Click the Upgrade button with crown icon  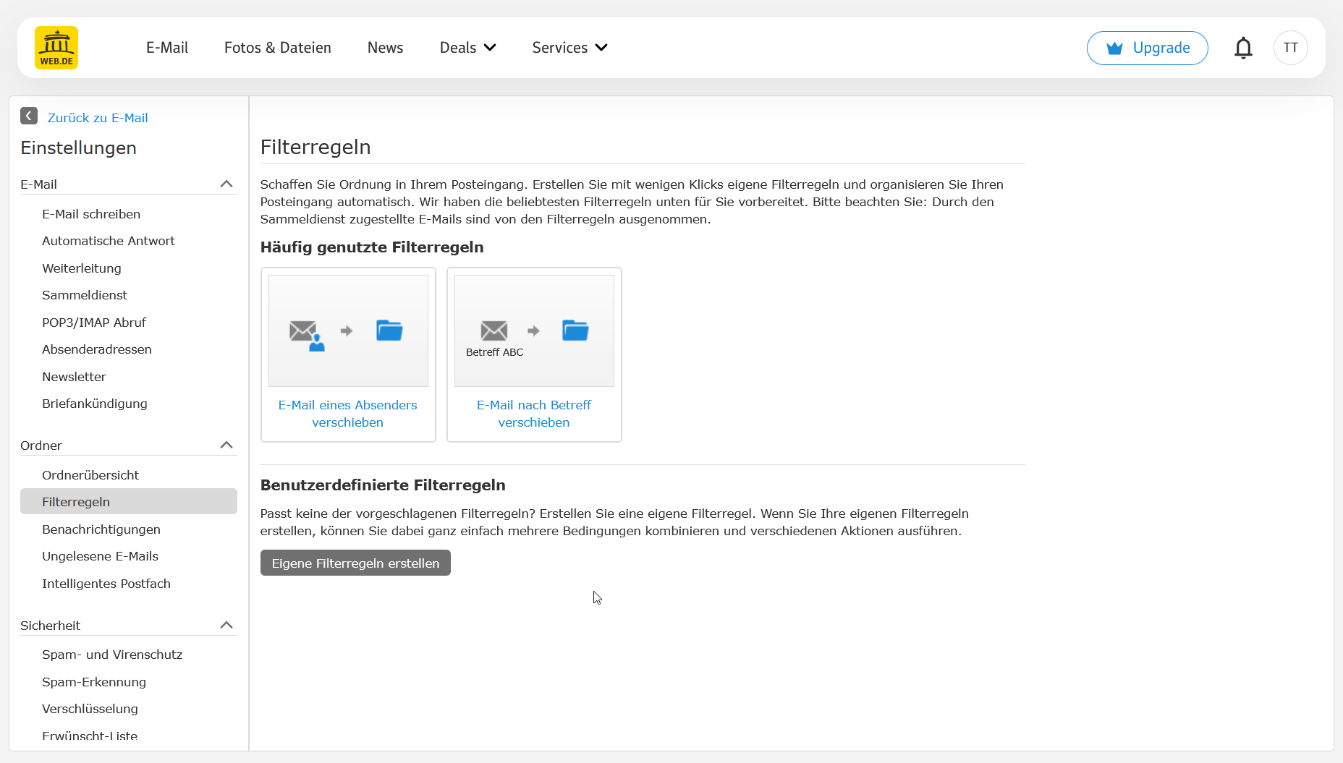click(x=1147, y=48)
